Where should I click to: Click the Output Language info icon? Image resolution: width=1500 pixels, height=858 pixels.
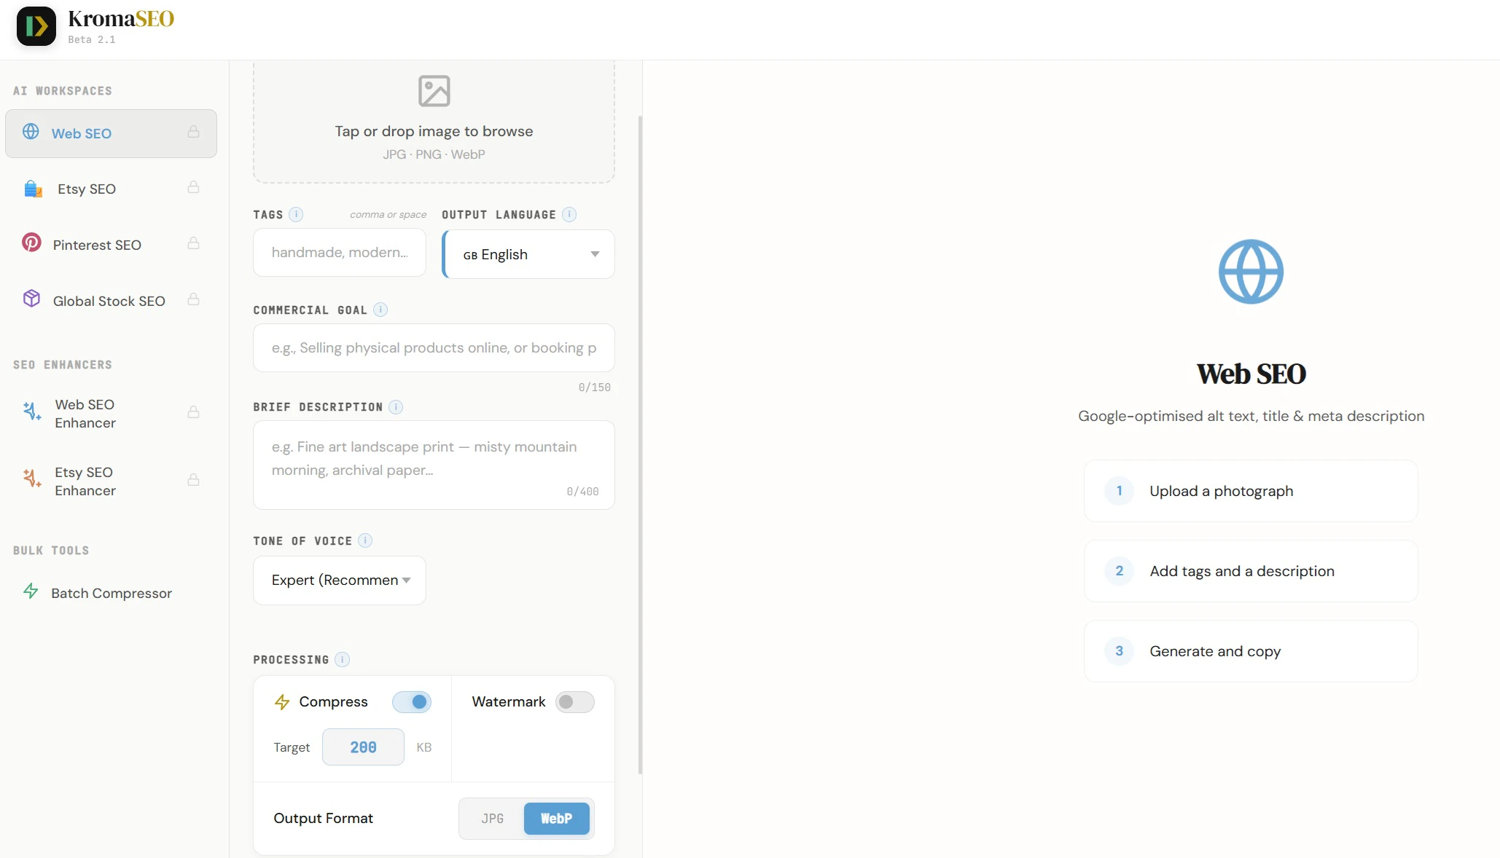coord(569,214)
